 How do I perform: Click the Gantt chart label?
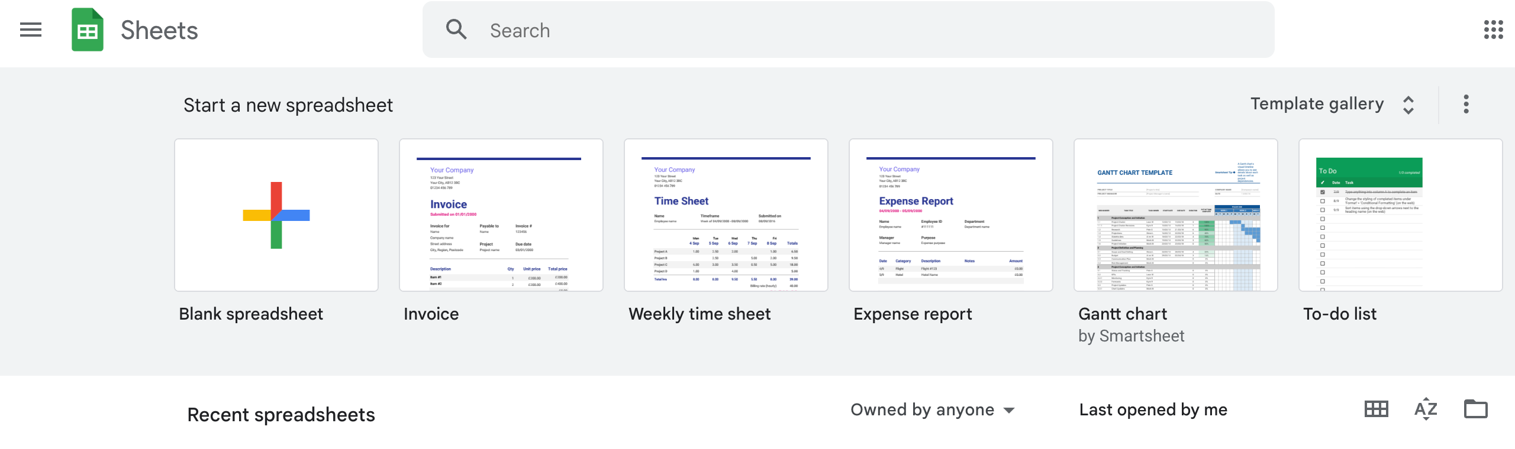[x=1123, y=314]
